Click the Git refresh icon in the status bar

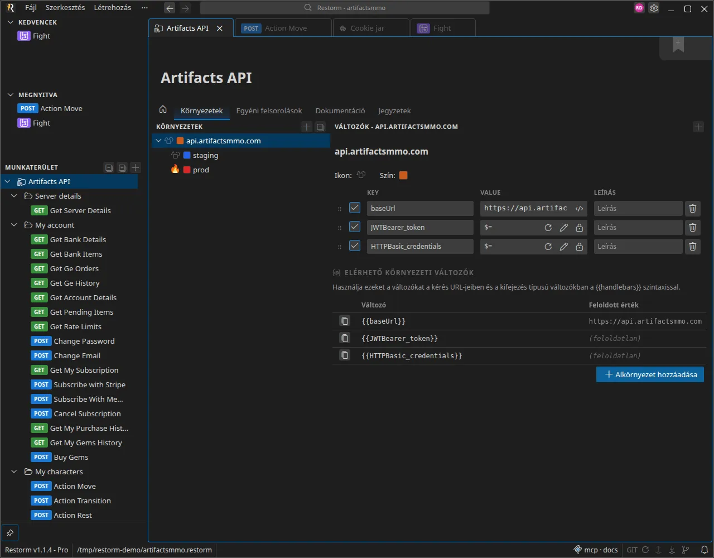tap(645, 550)
